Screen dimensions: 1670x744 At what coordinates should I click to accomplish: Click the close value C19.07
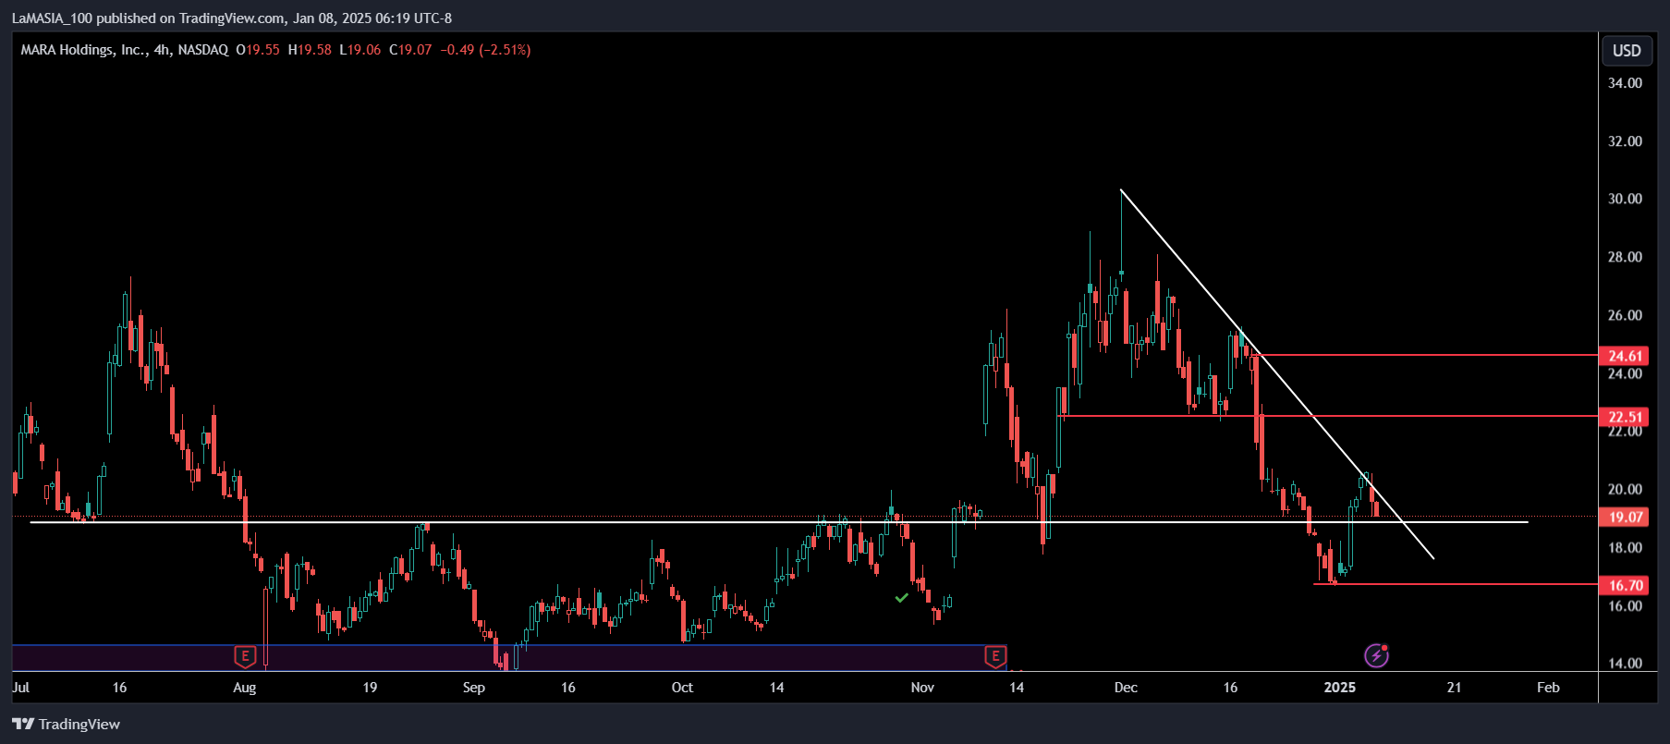tap(410, 50)
